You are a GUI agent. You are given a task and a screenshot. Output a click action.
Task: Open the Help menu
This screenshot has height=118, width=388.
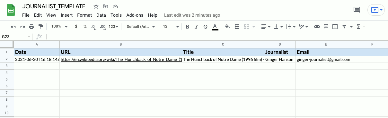coord(153,15)
